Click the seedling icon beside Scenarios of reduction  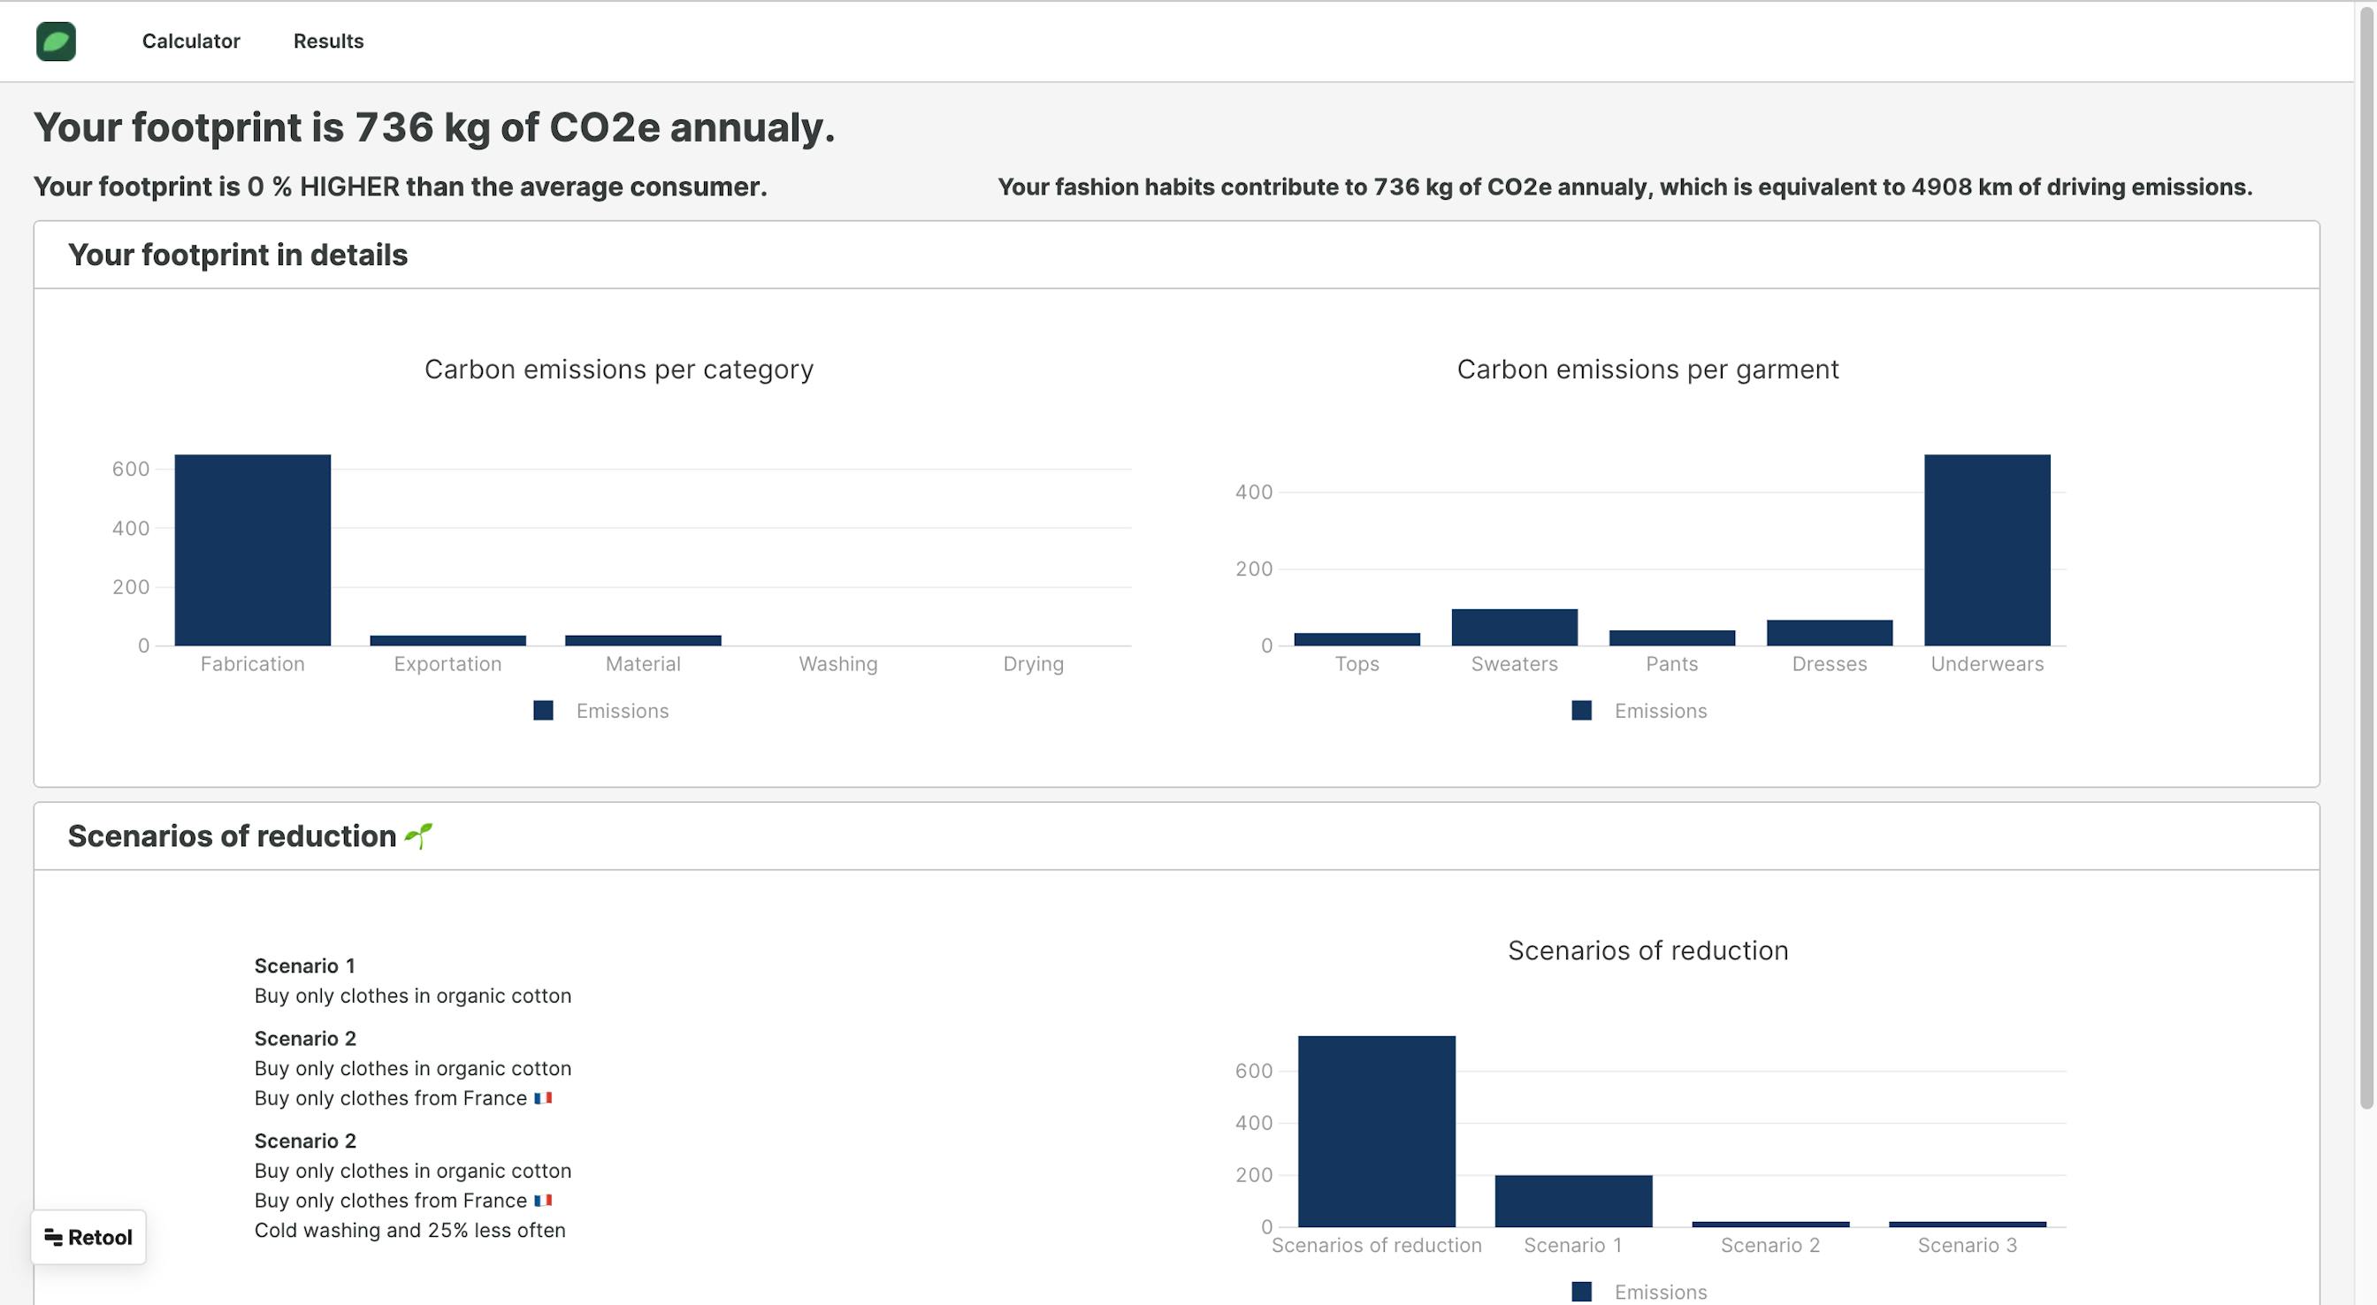point(419,836)
